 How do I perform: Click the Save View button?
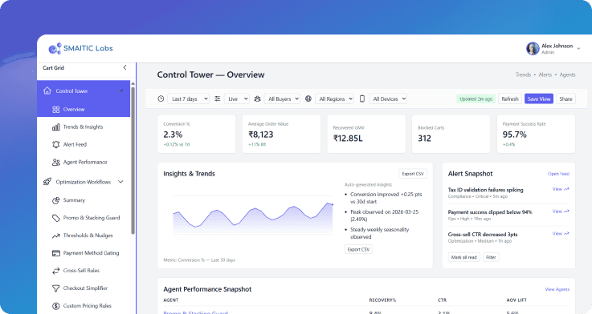pos(539,99)
